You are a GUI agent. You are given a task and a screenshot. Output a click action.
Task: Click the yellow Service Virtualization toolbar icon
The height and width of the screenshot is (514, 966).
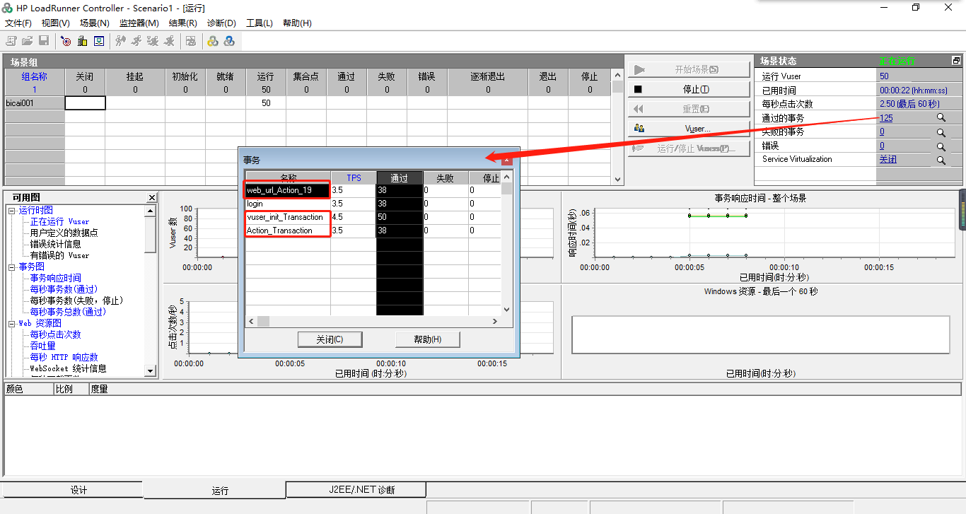tap(213, 41)
